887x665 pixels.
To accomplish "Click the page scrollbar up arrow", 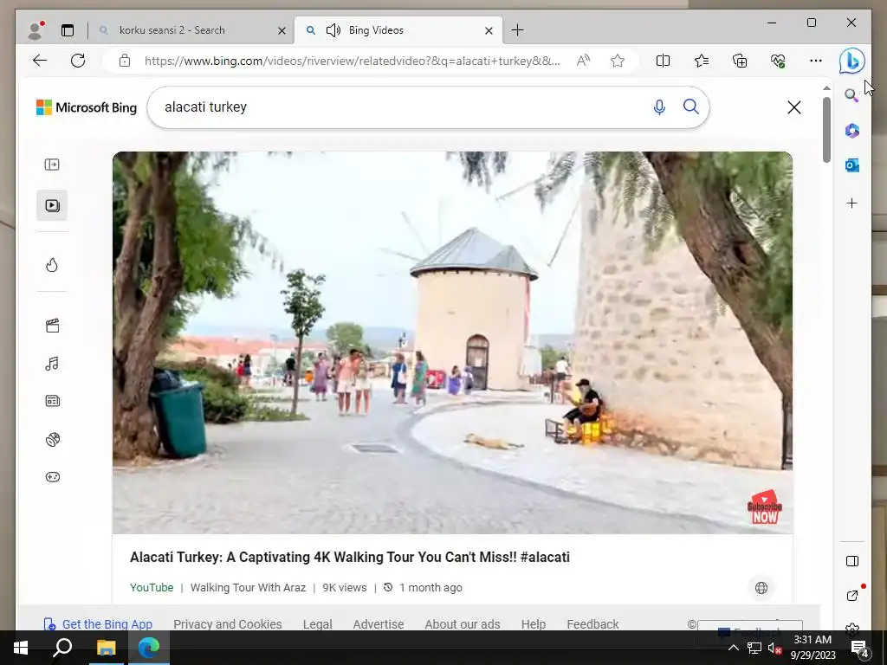I will [x=826, y=88].
